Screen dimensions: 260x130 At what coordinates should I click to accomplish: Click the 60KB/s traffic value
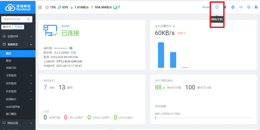pyautogui.click(x=165, y=33)
